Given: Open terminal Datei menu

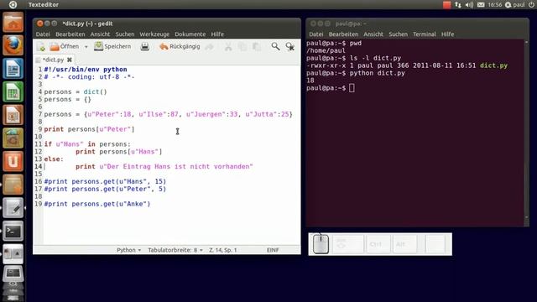Looking at the screenshot, I should 316,34.
